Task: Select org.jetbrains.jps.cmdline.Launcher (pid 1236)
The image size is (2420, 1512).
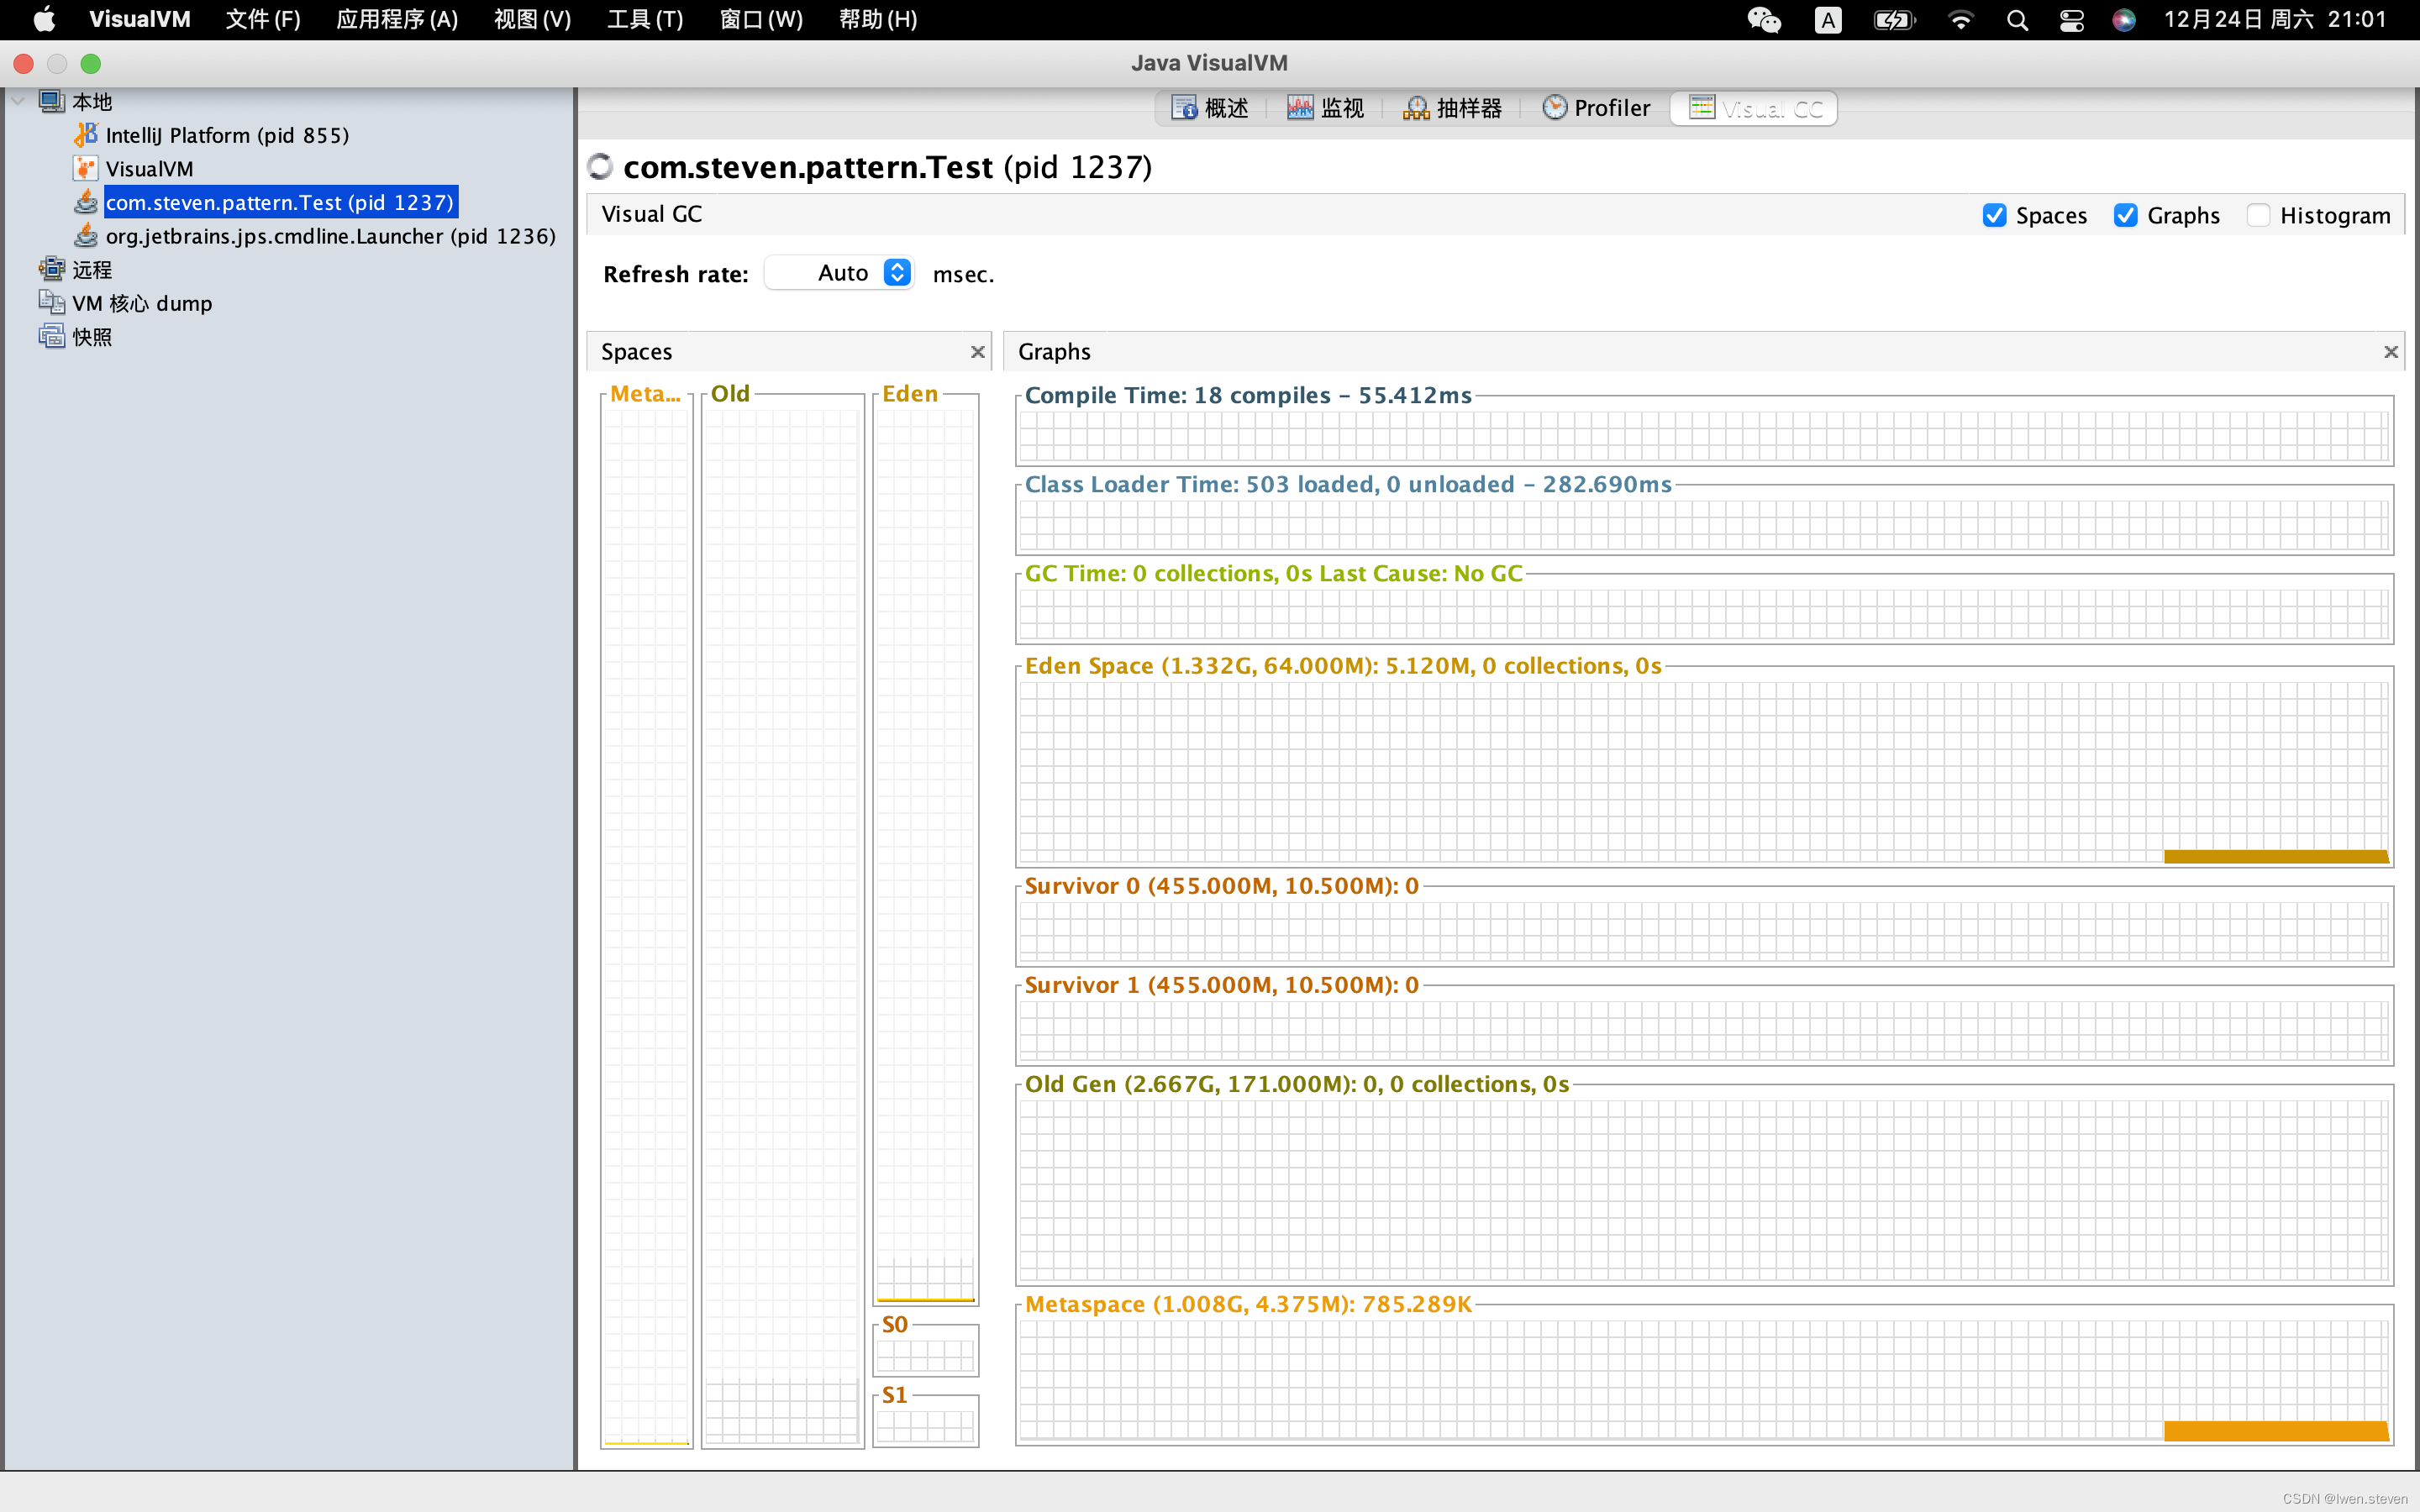Action: point(331,236)
